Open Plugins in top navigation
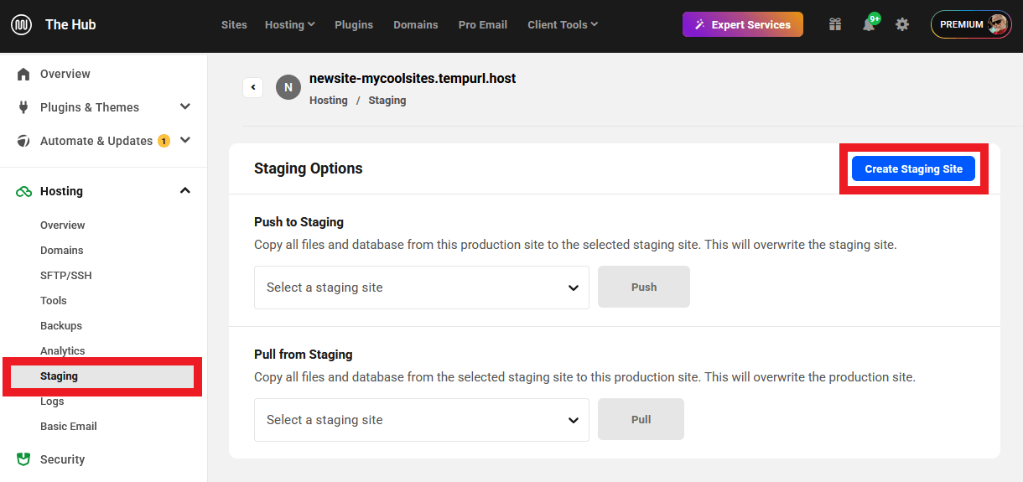 click(354, 24)
